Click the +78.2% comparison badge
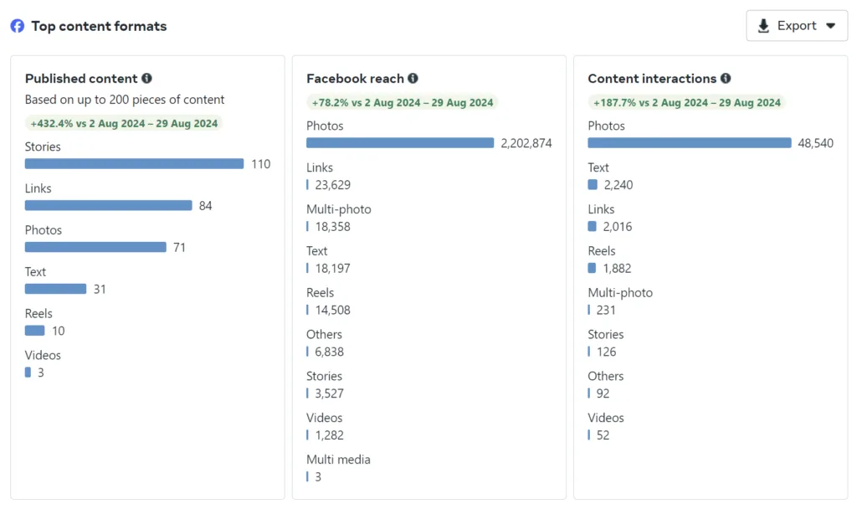The image size is (857, 509). point(402,103)
